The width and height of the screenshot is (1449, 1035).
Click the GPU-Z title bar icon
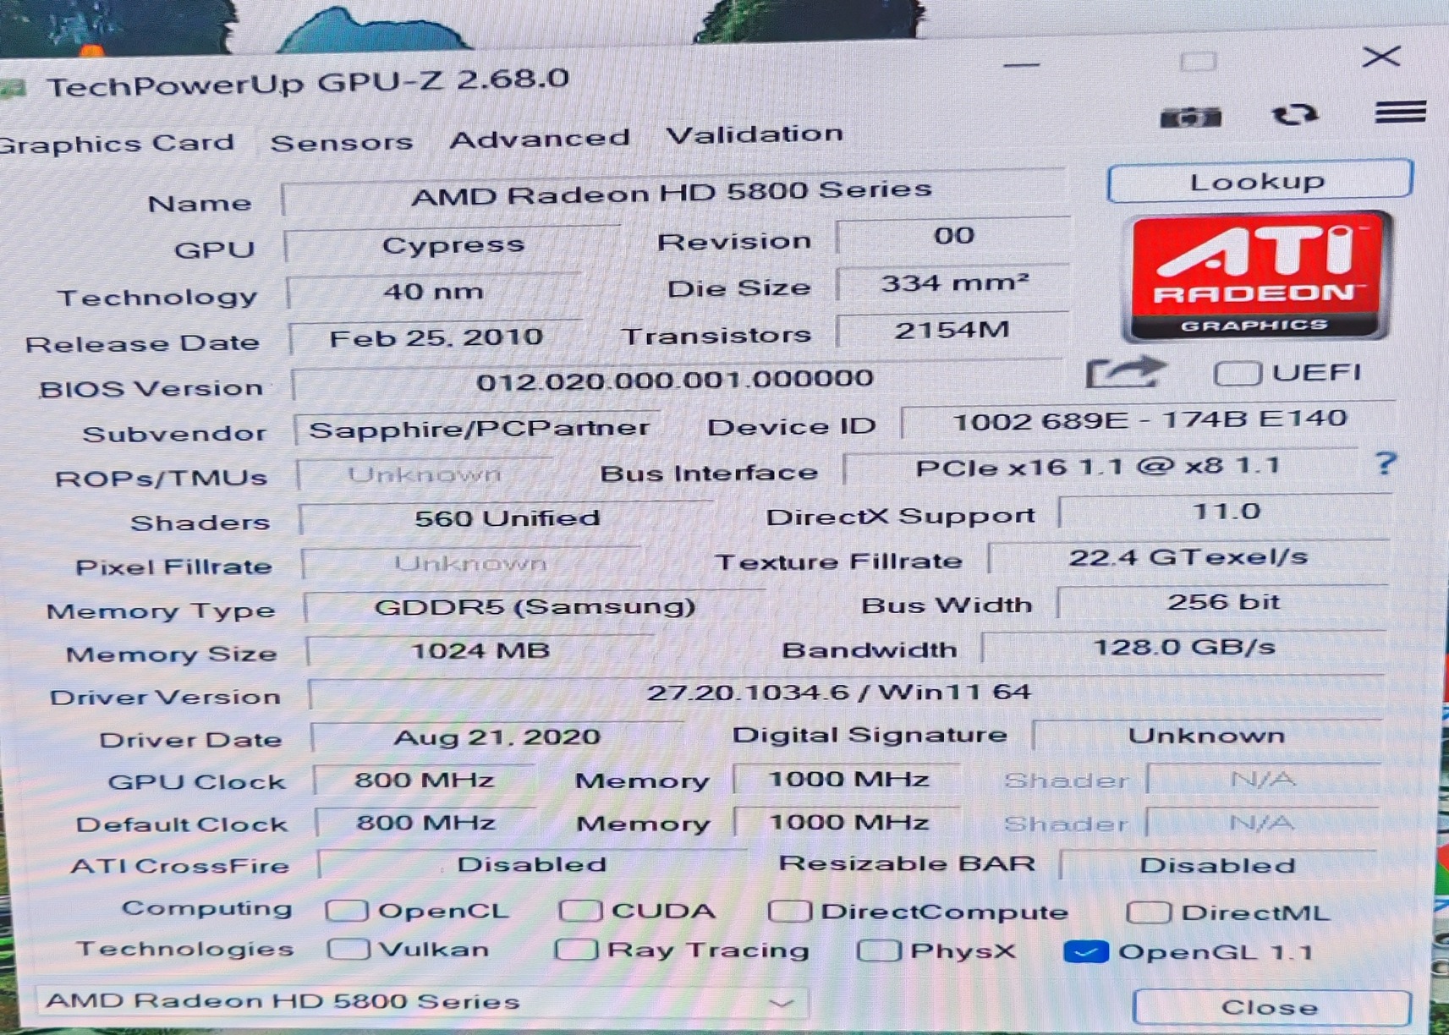click(x=14, y=88)
